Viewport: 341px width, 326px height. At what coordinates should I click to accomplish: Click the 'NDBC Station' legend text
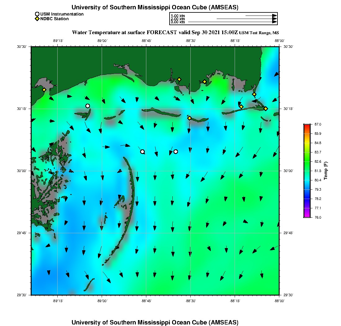(55, 19)
